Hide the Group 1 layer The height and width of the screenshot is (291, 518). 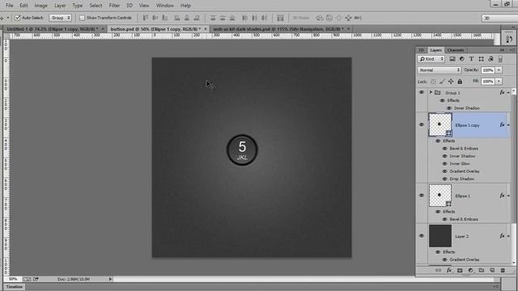point(422,93)
